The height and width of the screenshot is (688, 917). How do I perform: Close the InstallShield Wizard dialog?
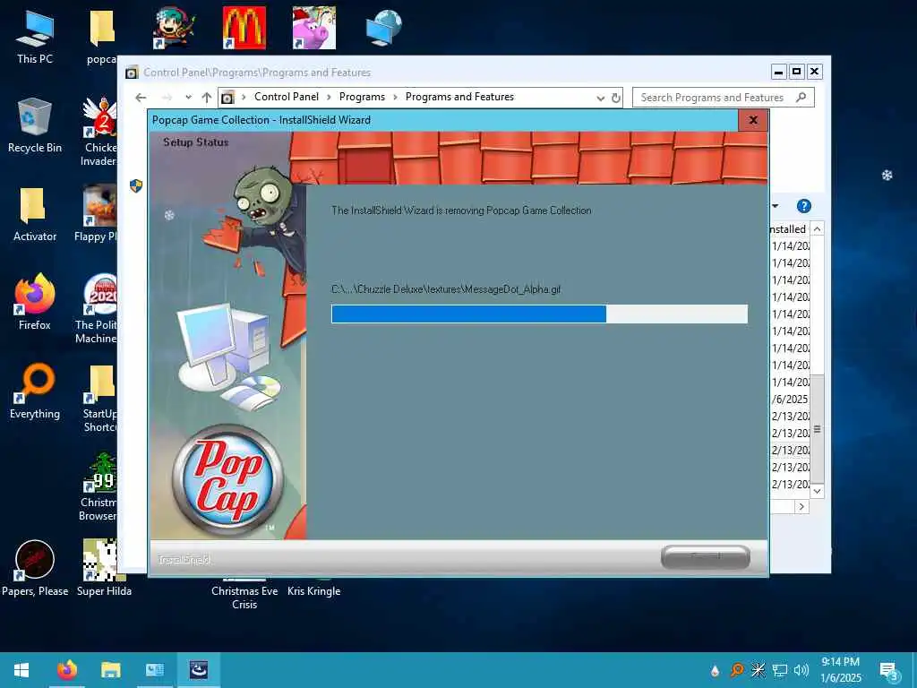(753, 120)
